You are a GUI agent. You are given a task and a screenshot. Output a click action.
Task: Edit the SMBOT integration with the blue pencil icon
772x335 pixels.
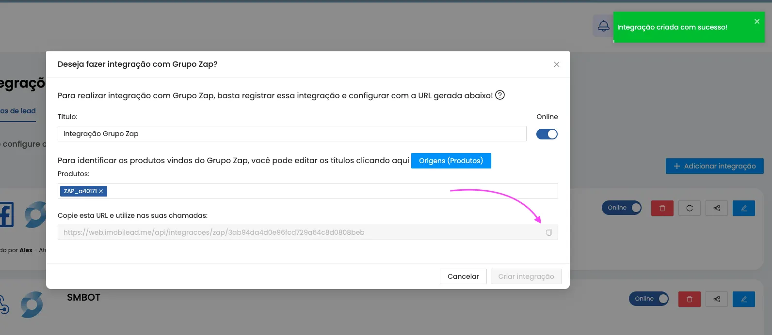(x=744, y=299)
